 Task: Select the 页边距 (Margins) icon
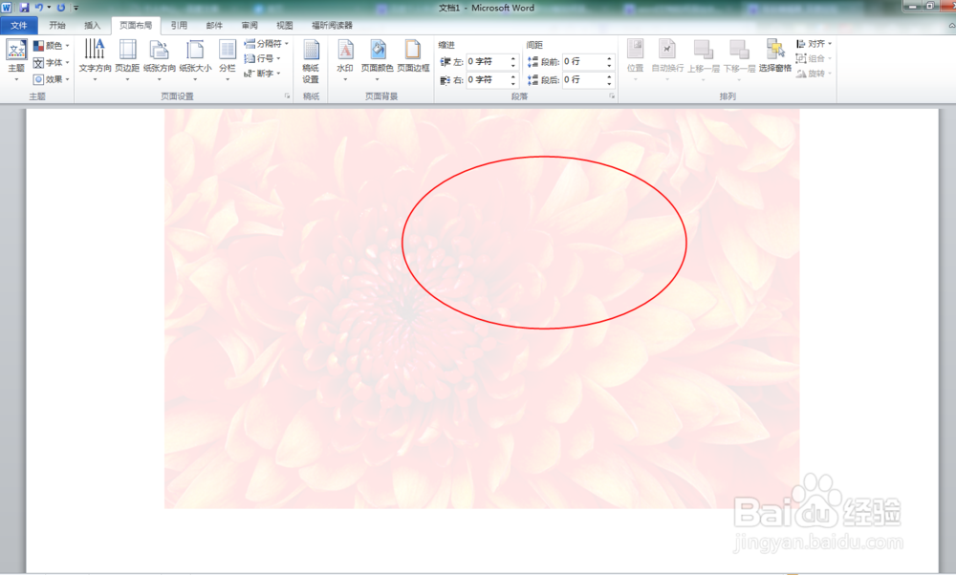tap(127, 57)
